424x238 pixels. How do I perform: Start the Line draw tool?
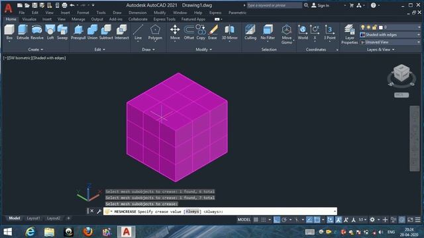pos(138,32)
